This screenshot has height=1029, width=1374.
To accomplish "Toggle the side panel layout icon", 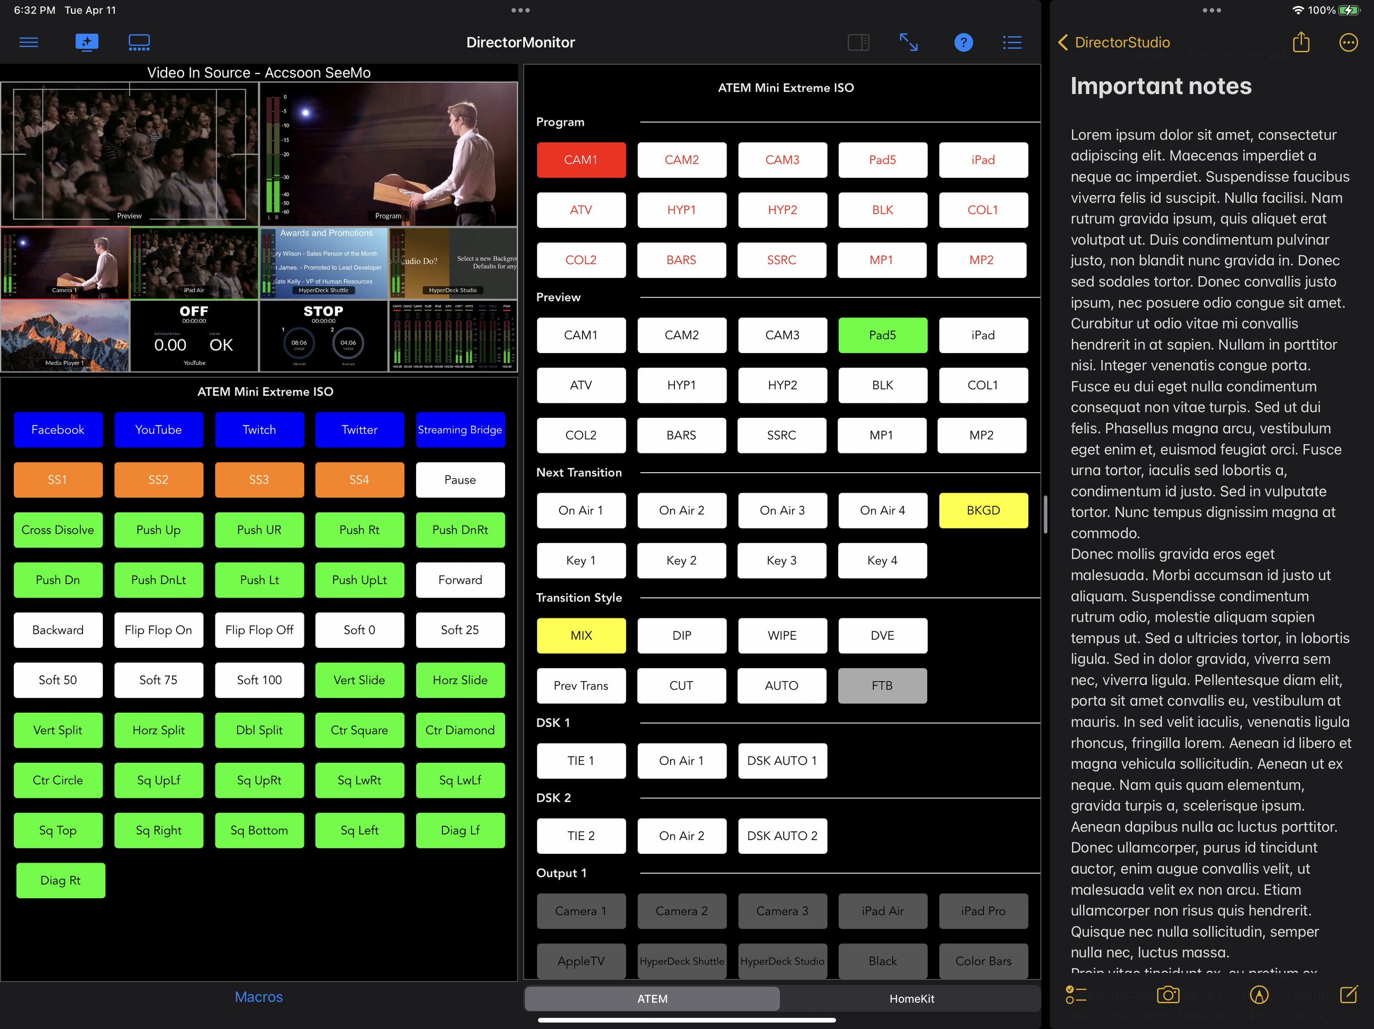I will coord(858,42).
